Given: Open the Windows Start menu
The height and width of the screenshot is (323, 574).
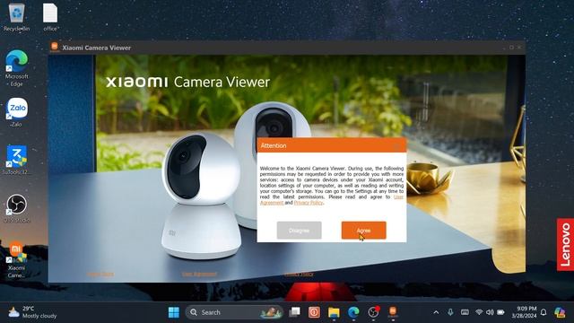Looking at the screenshot, I should pos(173,312).
